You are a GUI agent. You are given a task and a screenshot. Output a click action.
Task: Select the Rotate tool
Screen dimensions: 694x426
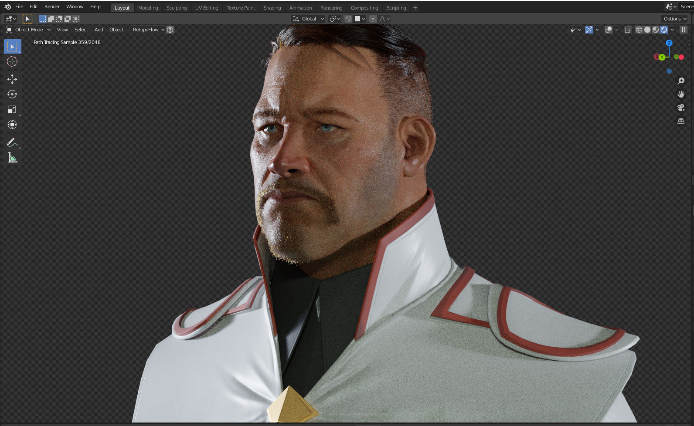(12, 94)
